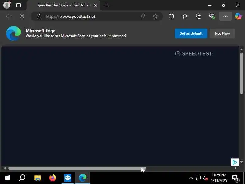Click horizontal scrollbar left arrow
Image resolution: width=245 pixels, height=184 pixels.
click(x=5, y=168)
